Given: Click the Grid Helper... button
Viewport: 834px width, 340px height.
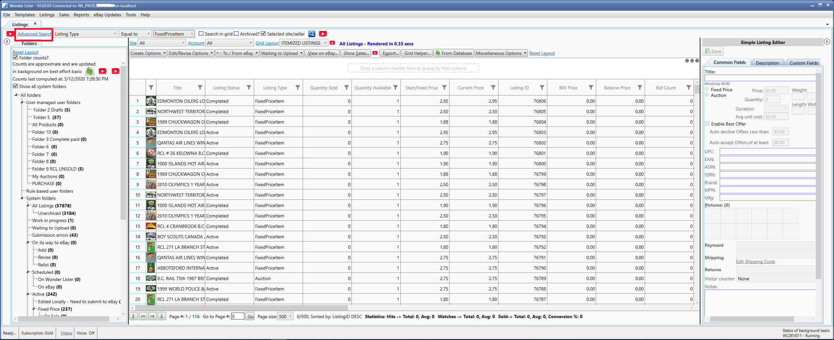Looking at the screenshot, I should click(x=417, y=53).
